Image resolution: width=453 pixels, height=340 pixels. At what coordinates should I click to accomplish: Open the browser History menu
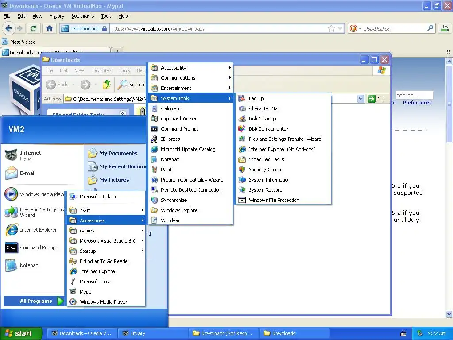[x=57, y=16]
